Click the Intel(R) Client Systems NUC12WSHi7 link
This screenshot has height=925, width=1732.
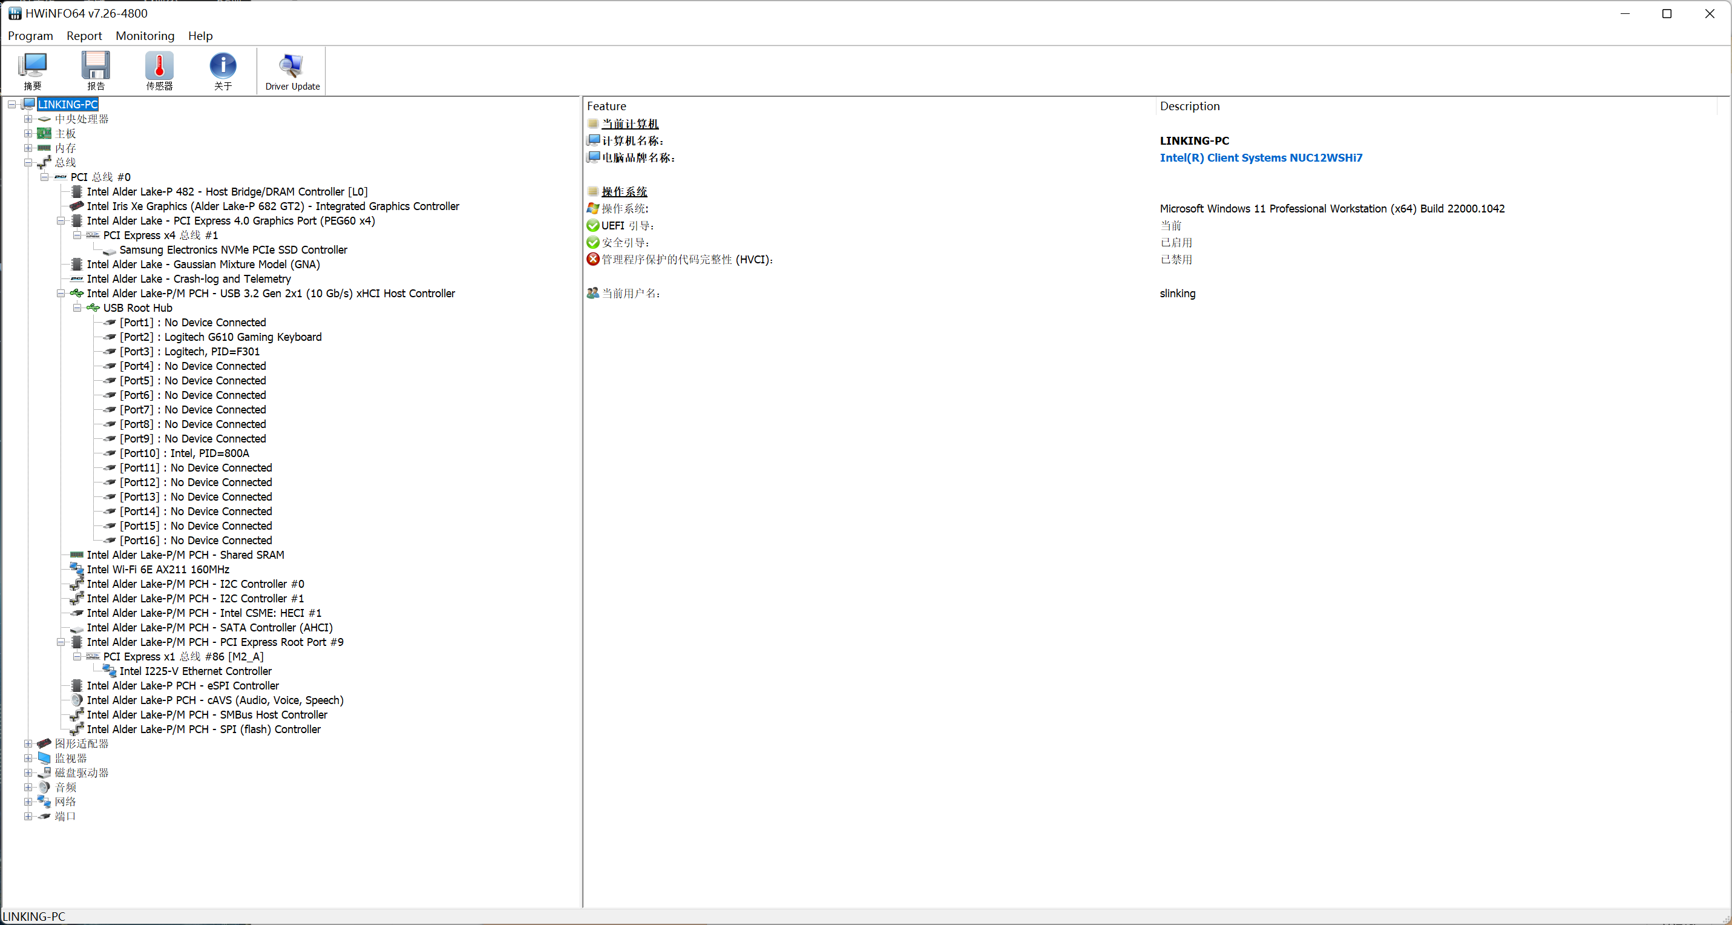click(x=1261, y=158)
